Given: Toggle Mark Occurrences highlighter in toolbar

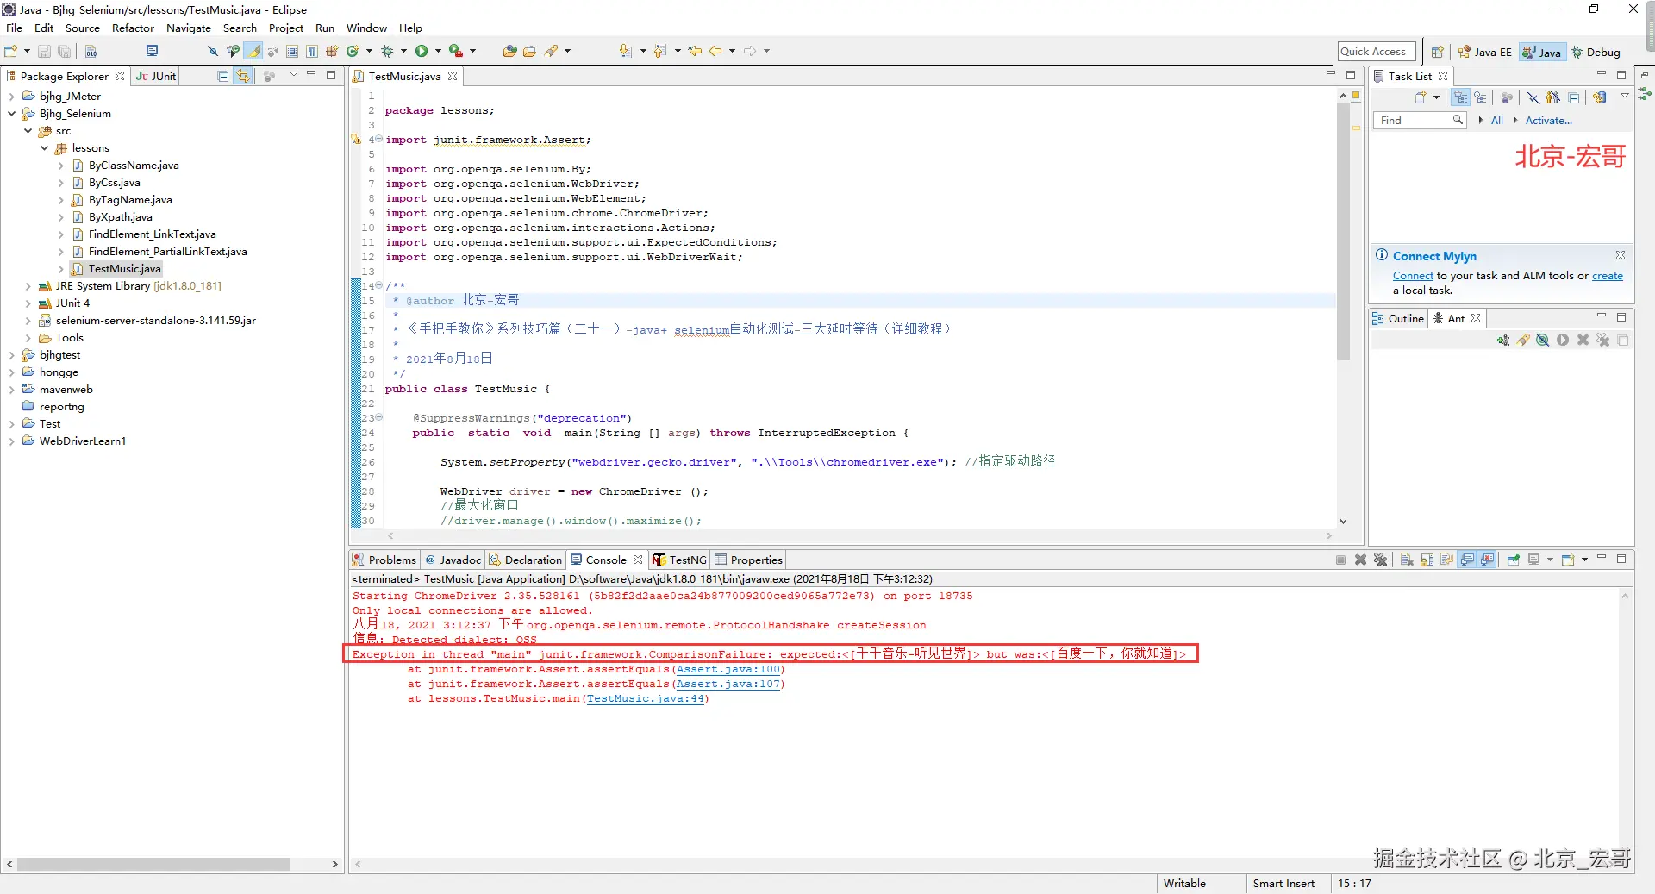Looking at the screenshot, I should click(x=254, y=52).
